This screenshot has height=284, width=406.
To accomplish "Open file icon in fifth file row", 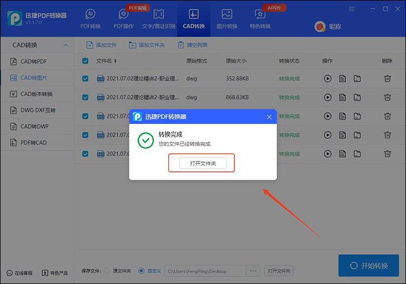I will tap(342, 154).
